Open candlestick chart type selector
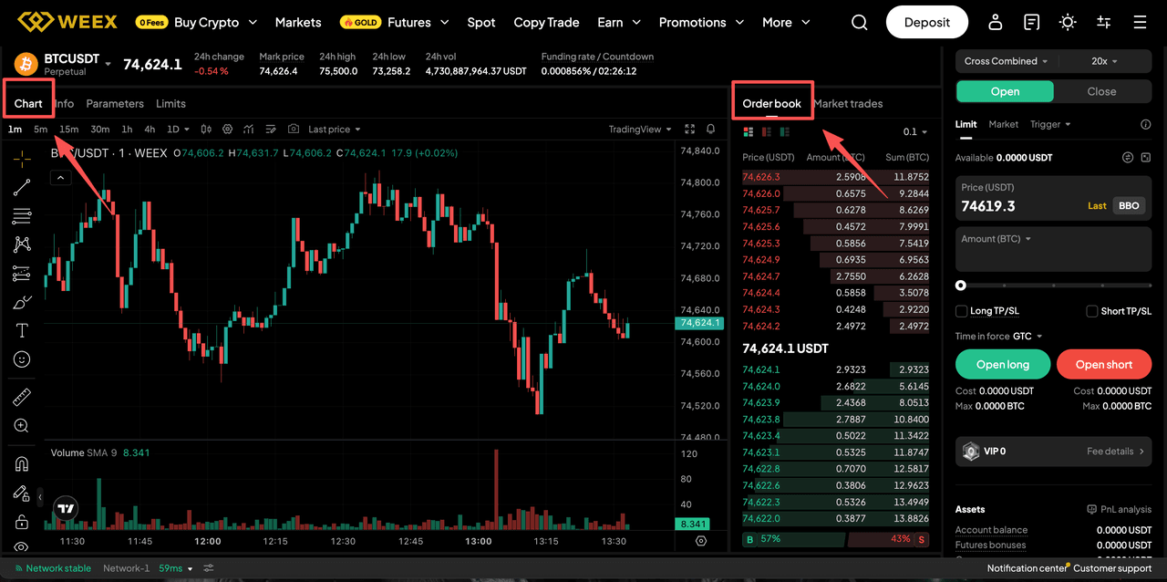Screen dimensions: 1167x582 click(x=206, y=130)
